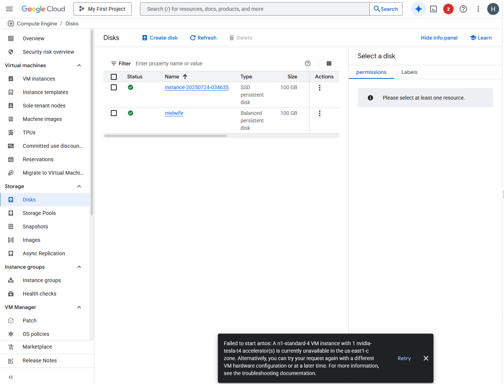Click the Release Notes icon
The width and height of the screenshot is (504, 384).
point(11,360)
